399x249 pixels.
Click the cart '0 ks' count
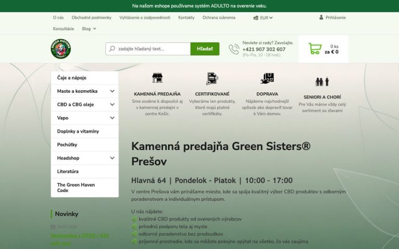pyautogui.click(x=335, y=46)
